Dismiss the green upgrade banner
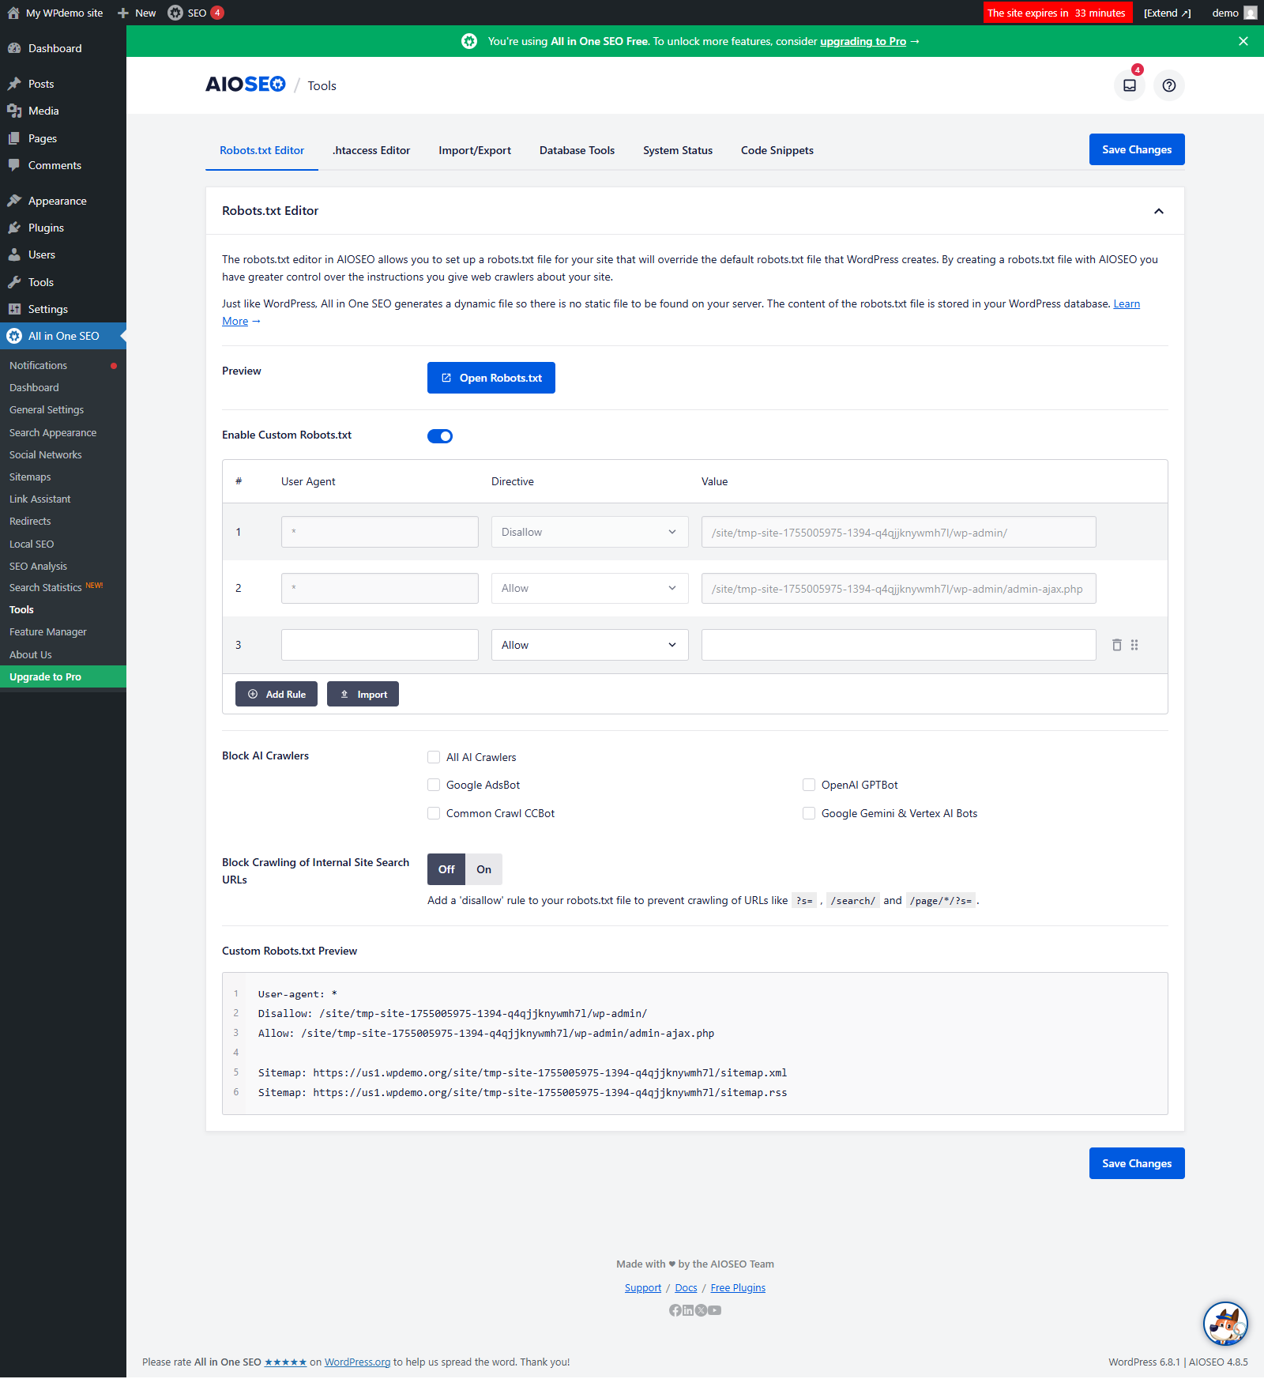Screen dimensions: 1264x1379 [1243, 41]
